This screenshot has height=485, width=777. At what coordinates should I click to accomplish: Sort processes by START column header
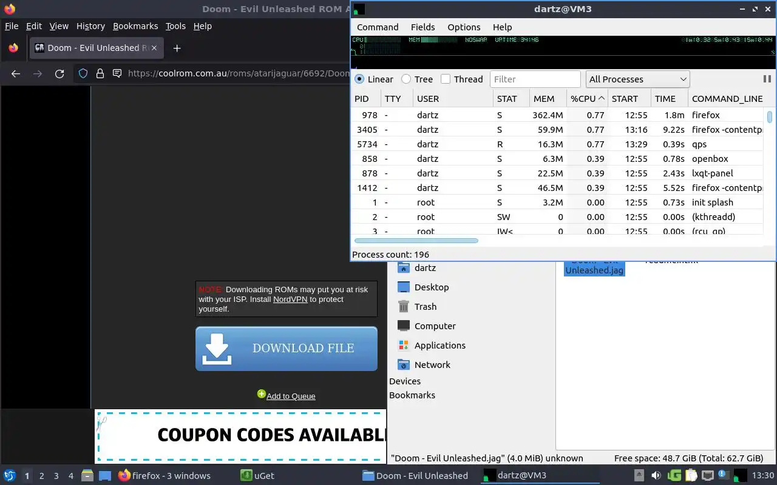629,99
